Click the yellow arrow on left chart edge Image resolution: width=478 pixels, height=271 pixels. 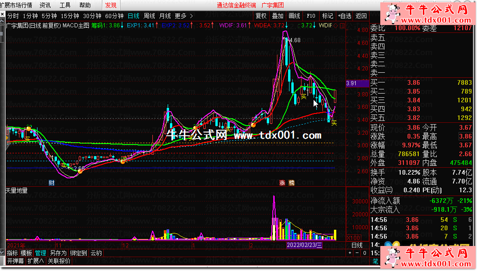pyautogui.click(x=7, y=138)
